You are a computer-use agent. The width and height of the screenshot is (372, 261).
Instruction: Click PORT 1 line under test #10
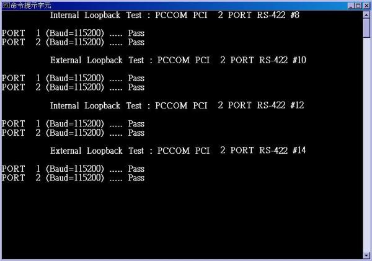[x=73, y=78]
